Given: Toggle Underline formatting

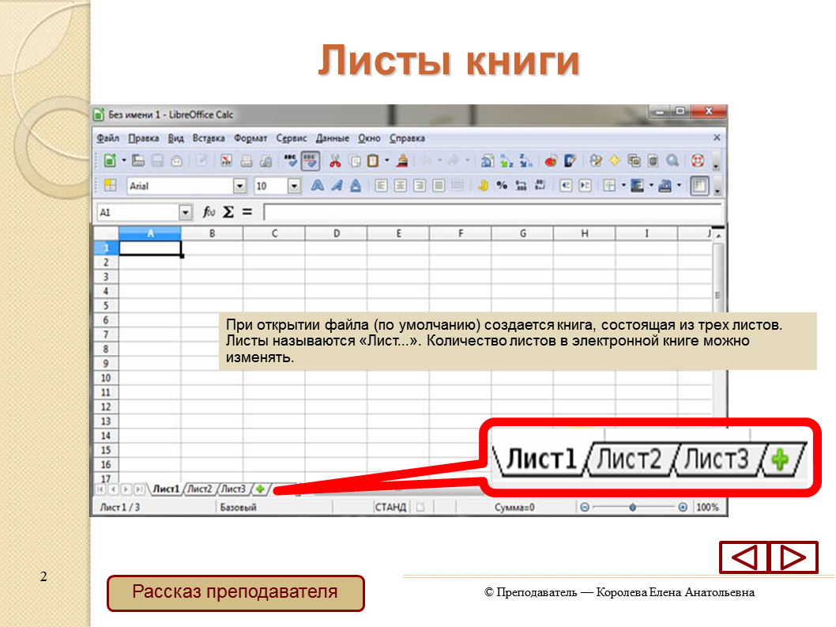Looking at the screenshot, I should 356,186.
